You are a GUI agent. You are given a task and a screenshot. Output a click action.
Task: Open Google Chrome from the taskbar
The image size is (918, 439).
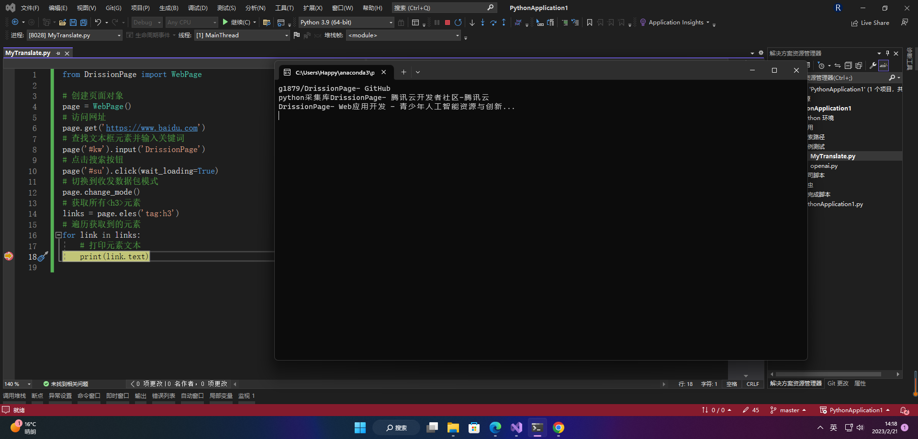click(558, 428)
